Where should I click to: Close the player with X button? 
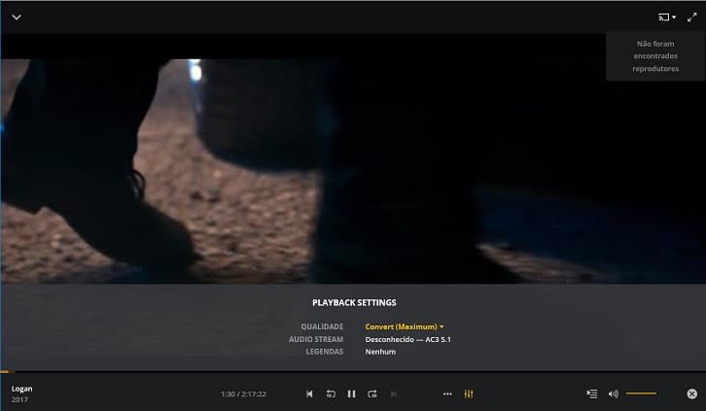click(x=692, y=394)
